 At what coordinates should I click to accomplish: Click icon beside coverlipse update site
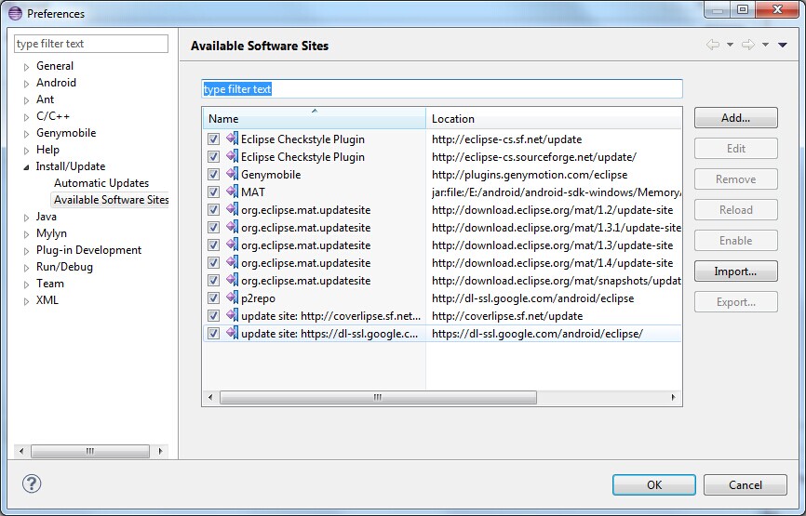[232, 316]
